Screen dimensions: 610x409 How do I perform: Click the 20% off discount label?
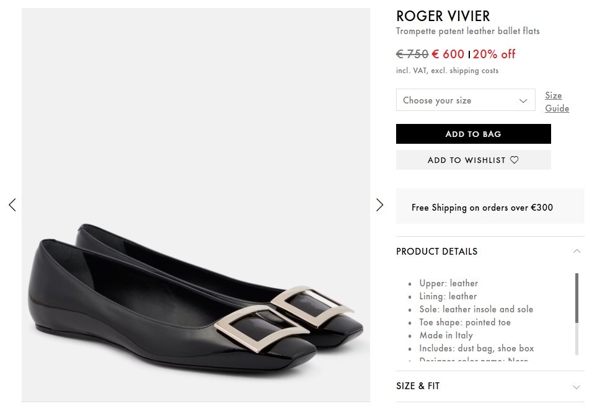pos(494,54)
